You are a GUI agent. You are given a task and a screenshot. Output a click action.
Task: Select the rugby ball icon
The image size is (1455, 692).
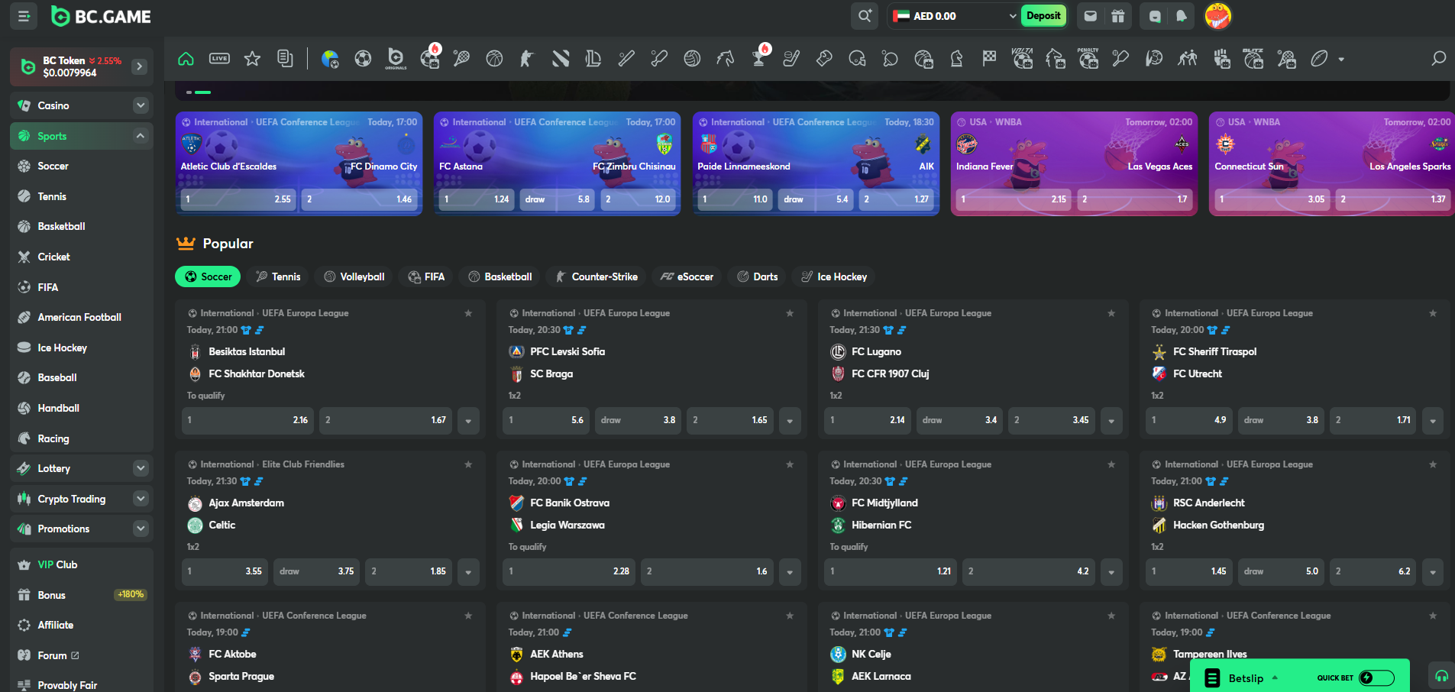pyautogui.click(x=1319, y=59)
